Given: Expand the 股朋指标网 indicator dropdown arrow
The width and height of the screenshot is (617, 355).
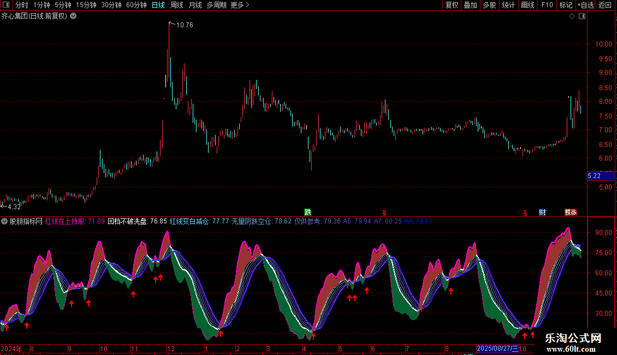Looking at the screenshot, I should 5,221.
